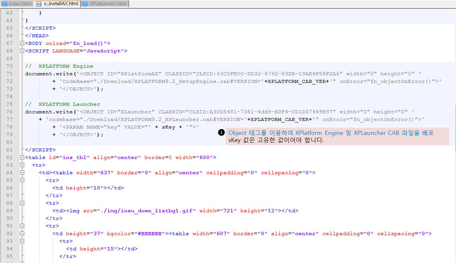The width and height of the screenshot is (456, 263).
Task: Collapse the fold marker at line 92
Action: click(23, 234)
